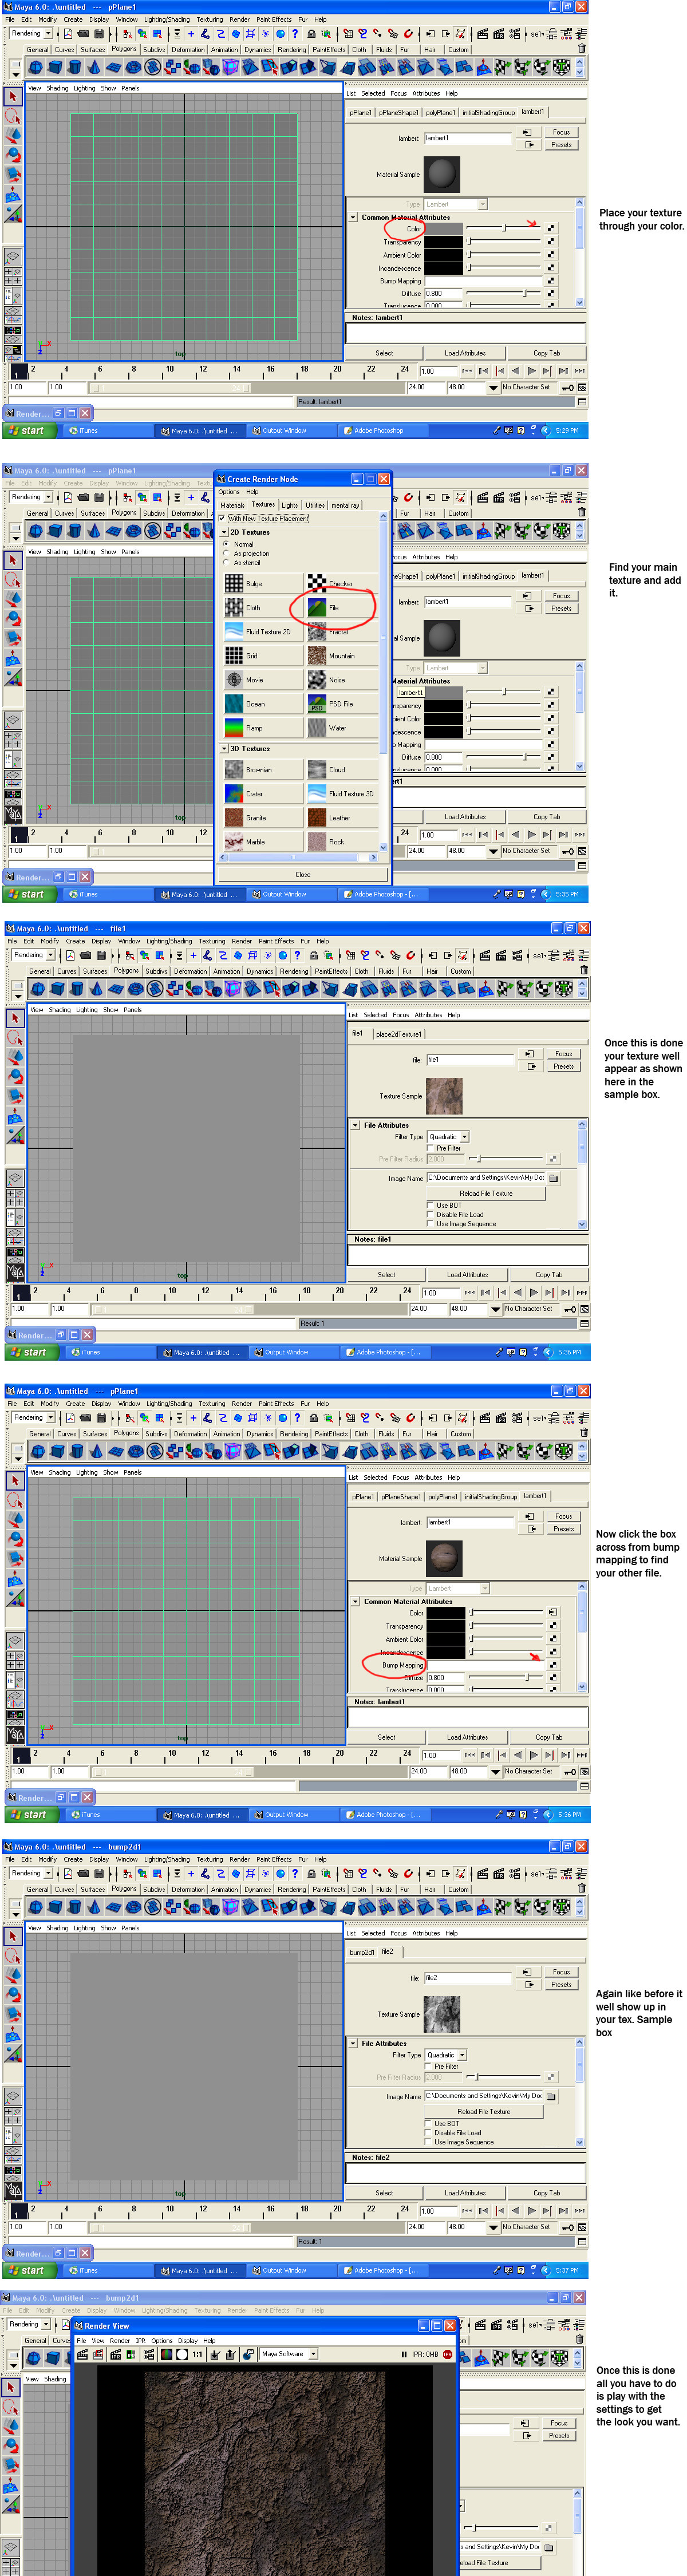Click the Texture Sample swatch for file1
This screenshot has width=687, height=2576.
tap(444, 1096)
